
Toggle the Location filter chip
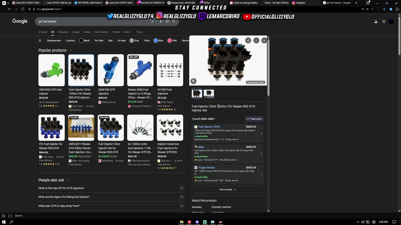(x=70, y=40)
